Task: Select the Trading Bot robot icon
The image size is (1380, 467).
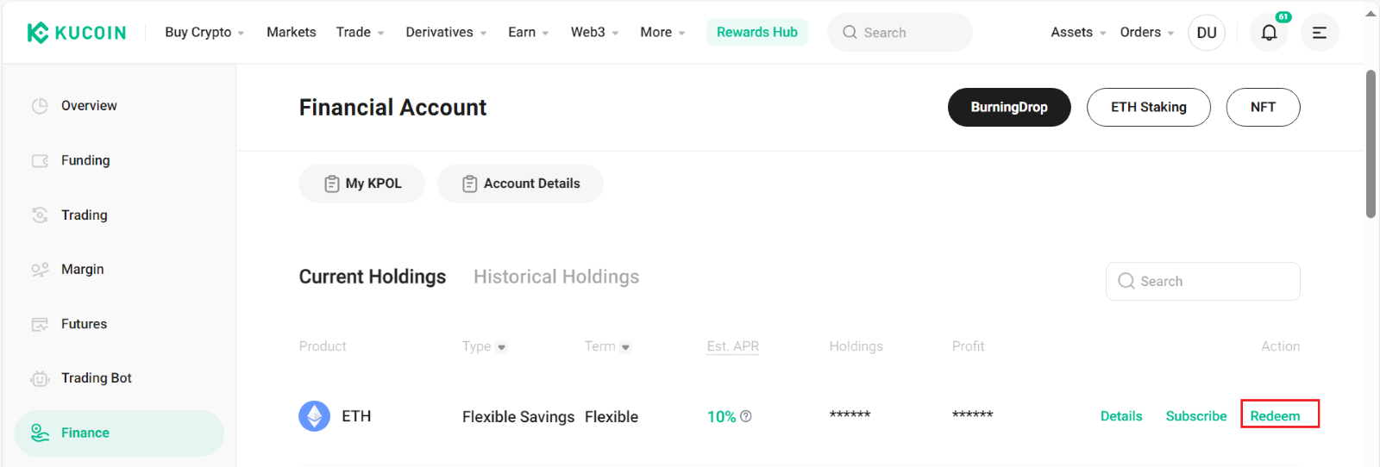Action: [40, 378]
